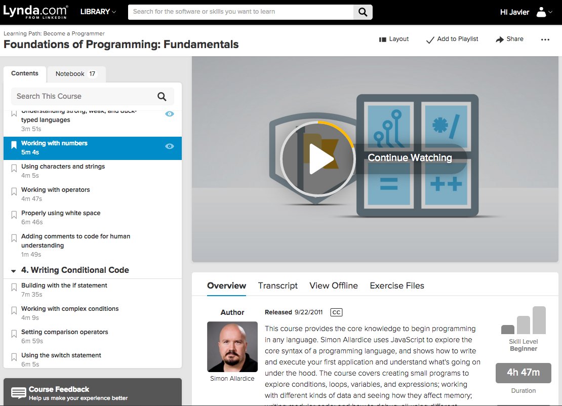562x406 pixels.
Task: Toggle viewed status for the duck-typed languages video
Action: (x=169, y=114)
